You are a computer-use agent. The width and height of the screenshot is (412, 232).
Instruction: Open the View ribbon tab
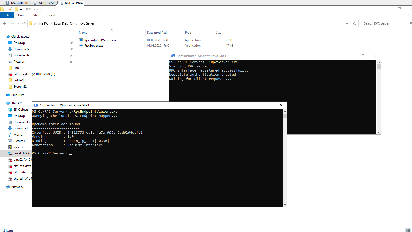(x=52, y=15)
